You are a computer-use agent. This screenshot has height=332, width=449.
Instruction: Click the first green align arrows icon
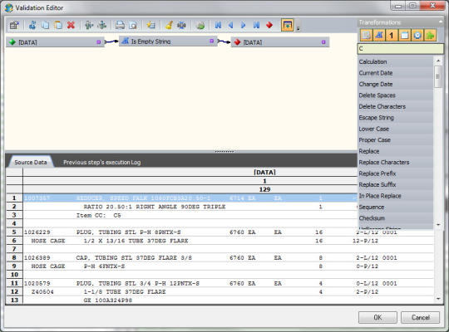(x=89, y=25)
